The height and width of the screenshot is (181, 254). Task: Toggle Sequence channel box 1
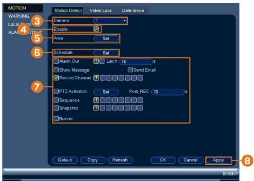tap(96, 100)
